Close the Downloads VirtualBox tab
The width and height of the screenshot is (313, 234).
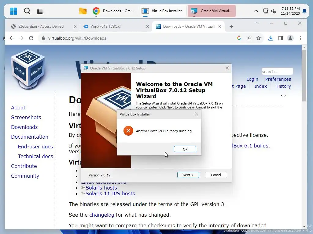coord(220,27)
